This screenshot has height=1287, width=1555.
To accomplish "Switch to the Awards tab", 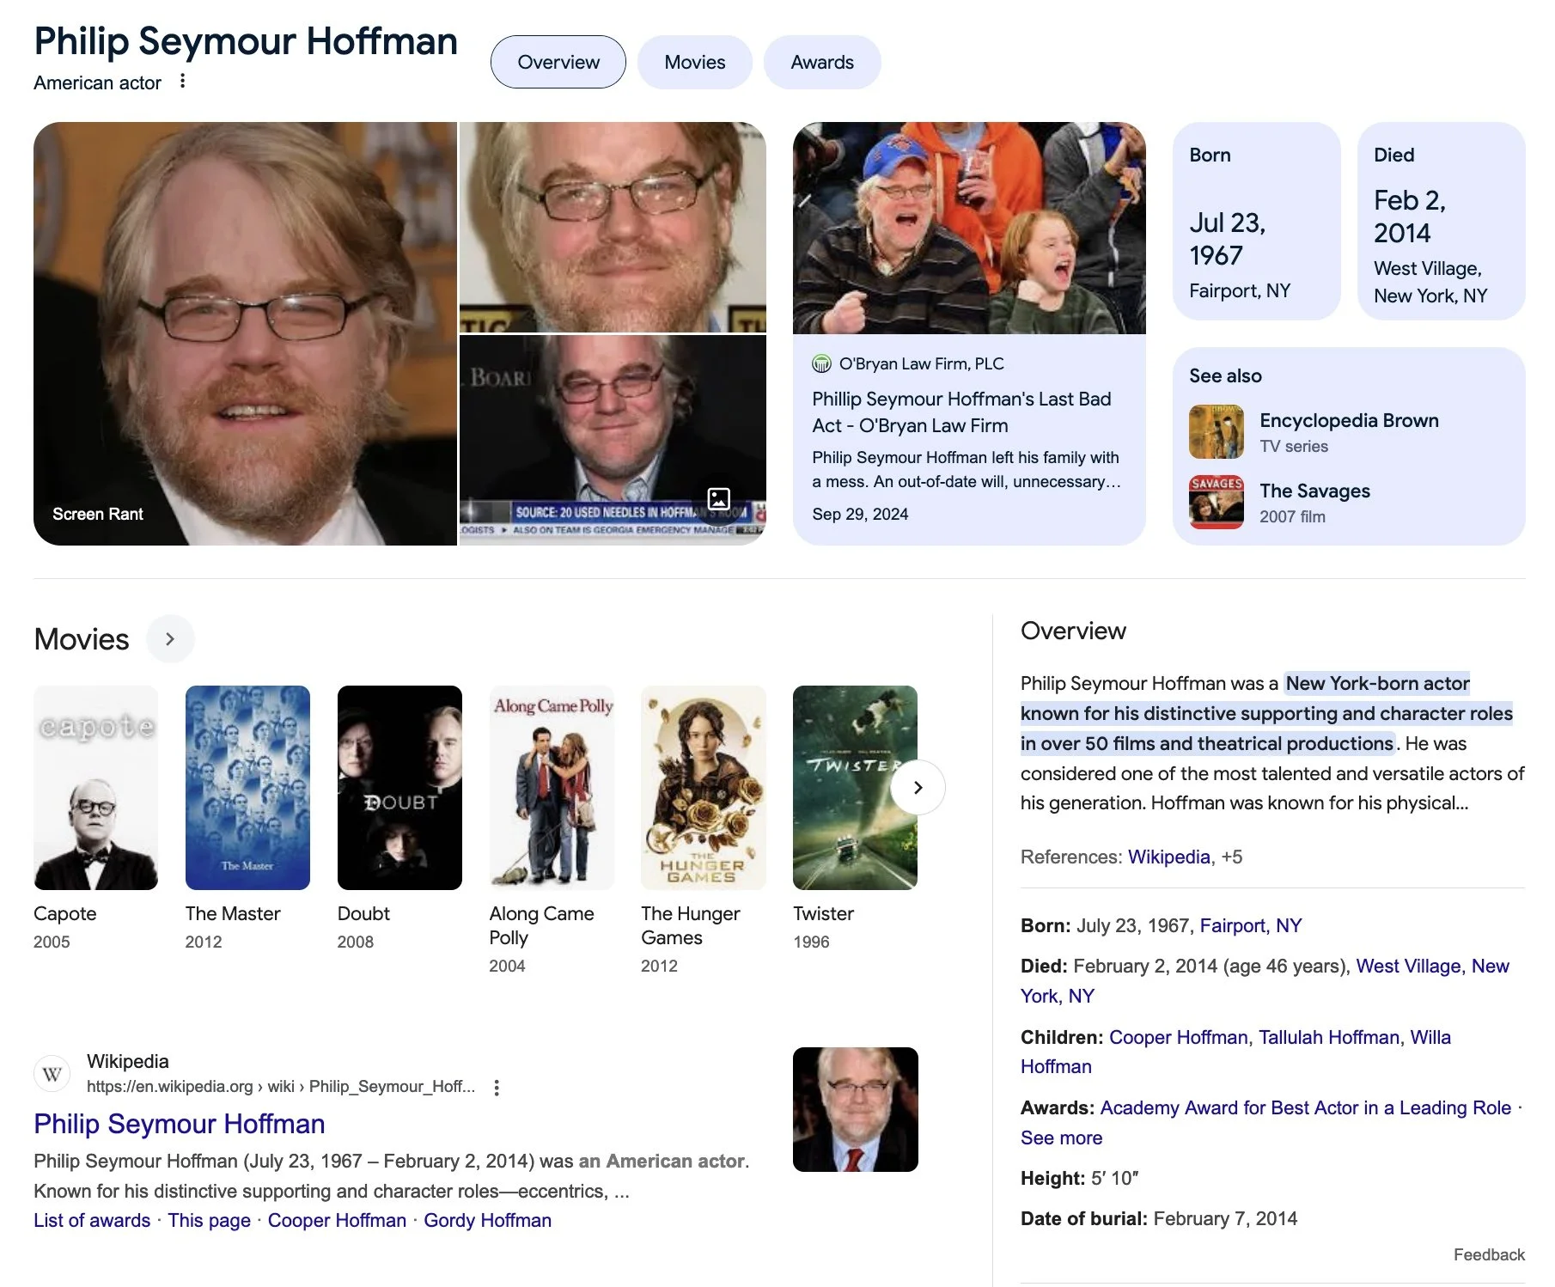I will click(822, 62).
